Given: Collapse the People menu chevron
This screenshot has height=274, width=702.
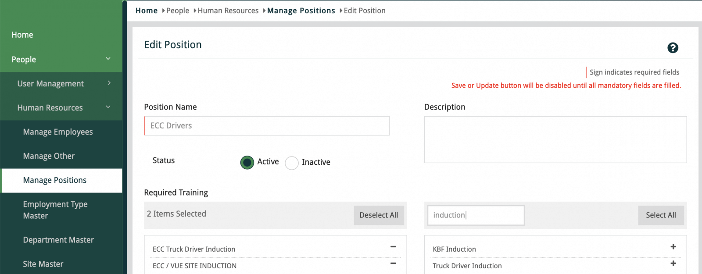Looking at the screenshot, I should (108, 59).
